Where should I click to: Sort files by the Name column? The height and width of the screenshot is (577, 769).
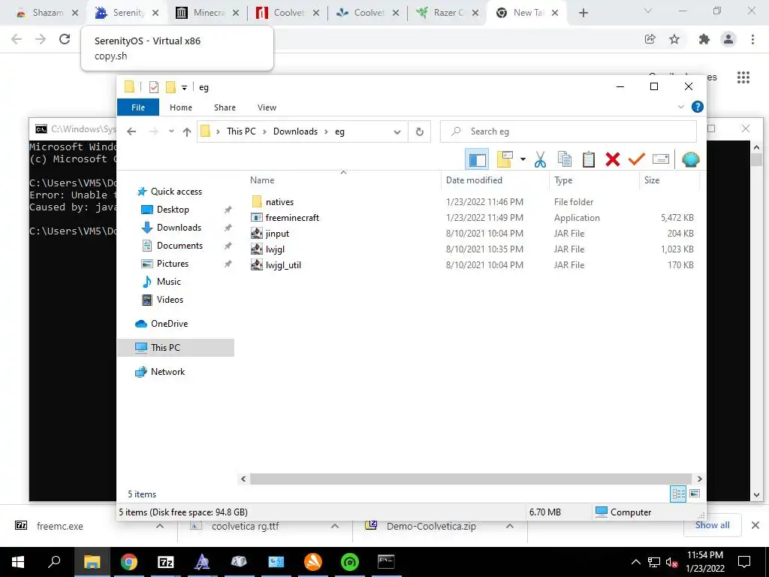click(343, 180)
